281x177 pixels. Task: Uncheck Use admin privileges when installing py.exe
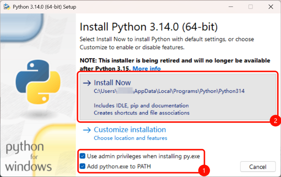(83, 156)
